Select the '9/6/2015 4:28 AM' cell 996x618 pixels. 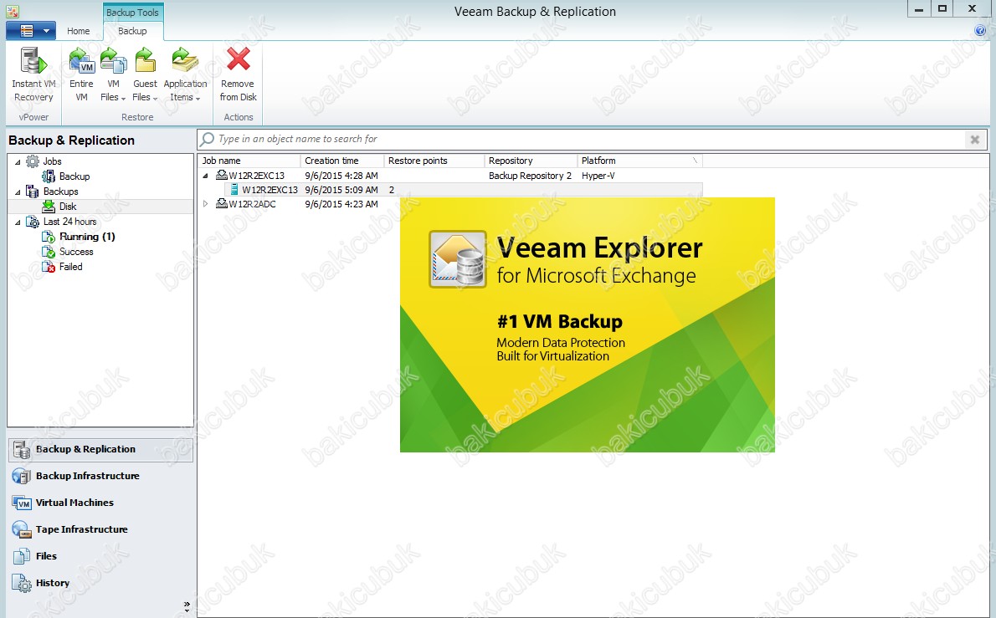(x=341, y=176)
